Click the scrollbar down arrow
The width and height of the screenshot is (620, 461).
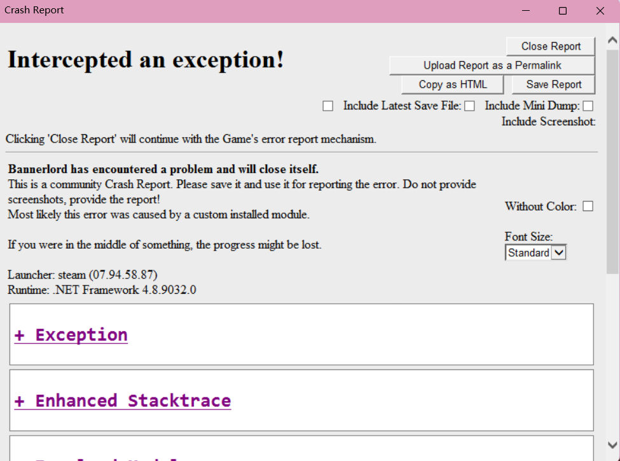(x=612, y=445)
